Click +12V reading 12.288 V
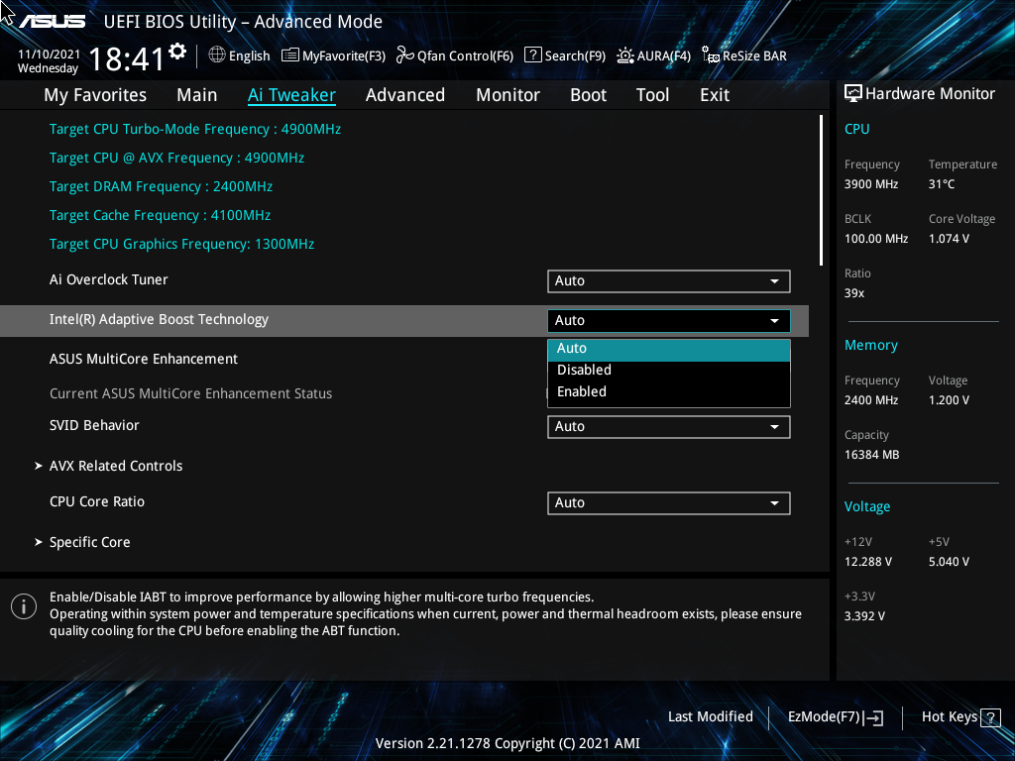 (x=867, y=562)
